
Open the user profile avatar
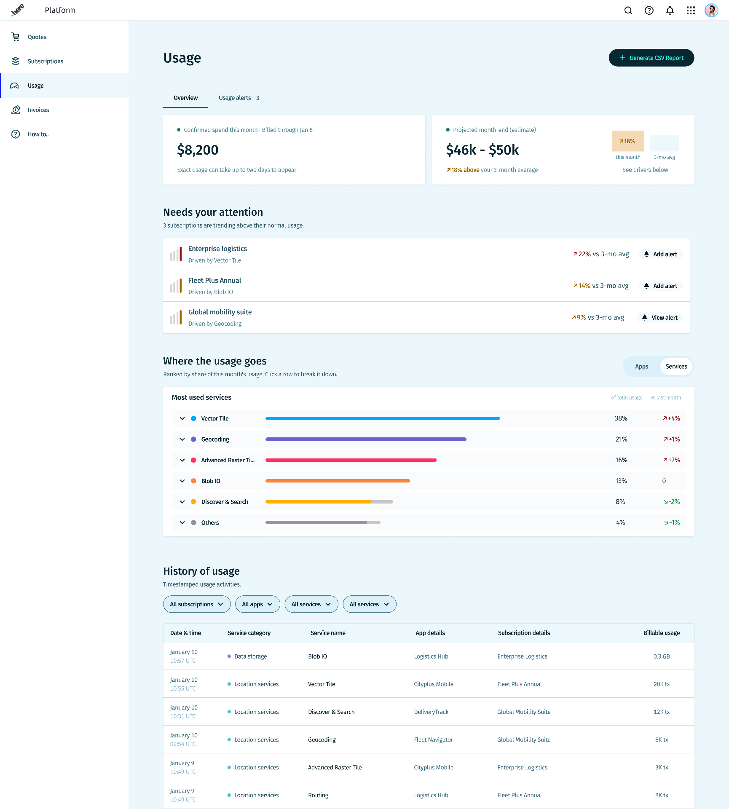tap(711, 11)
